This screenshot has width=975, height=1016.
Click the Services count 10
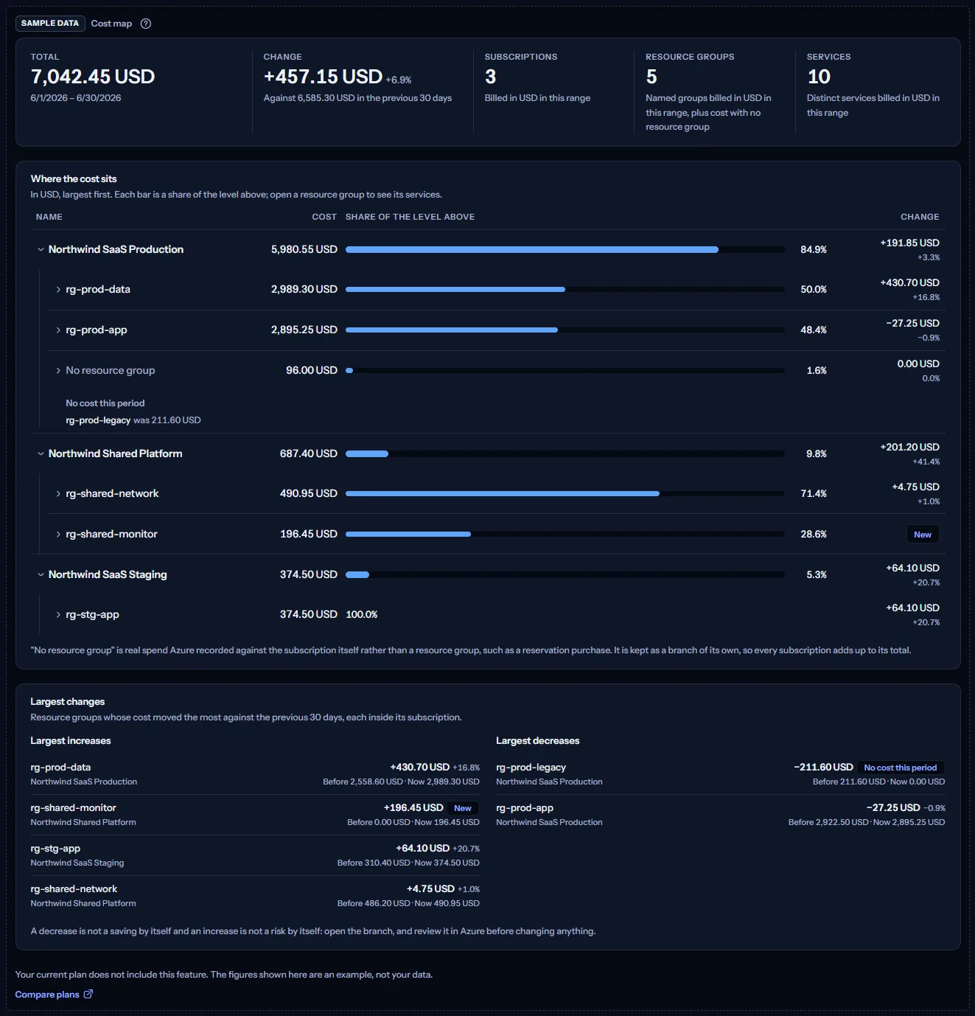coord(819,77)
